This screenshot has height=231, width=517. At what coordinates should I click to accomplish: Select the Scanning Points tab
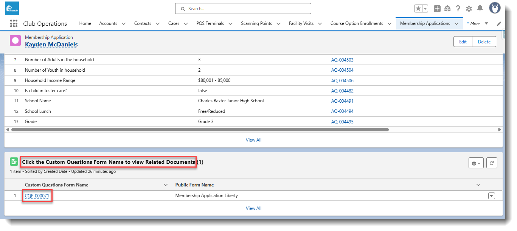[257, 23]
